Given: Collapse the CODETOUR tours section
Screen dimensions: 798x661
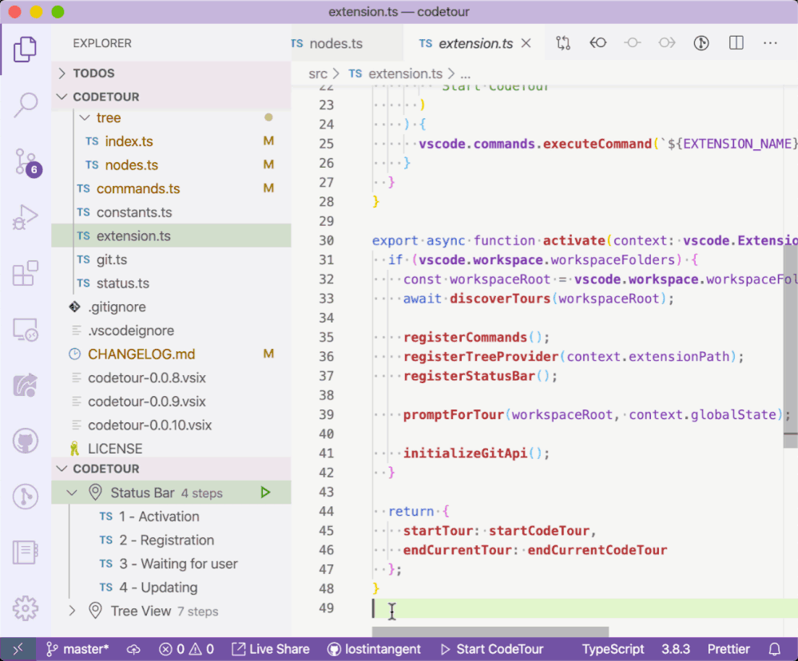Looking at the screenshot, I should pos(171,469).
